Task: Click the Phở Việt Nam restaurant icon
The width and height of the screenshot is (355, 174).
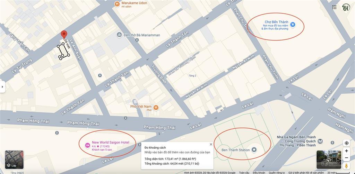Action: [156, 108]
